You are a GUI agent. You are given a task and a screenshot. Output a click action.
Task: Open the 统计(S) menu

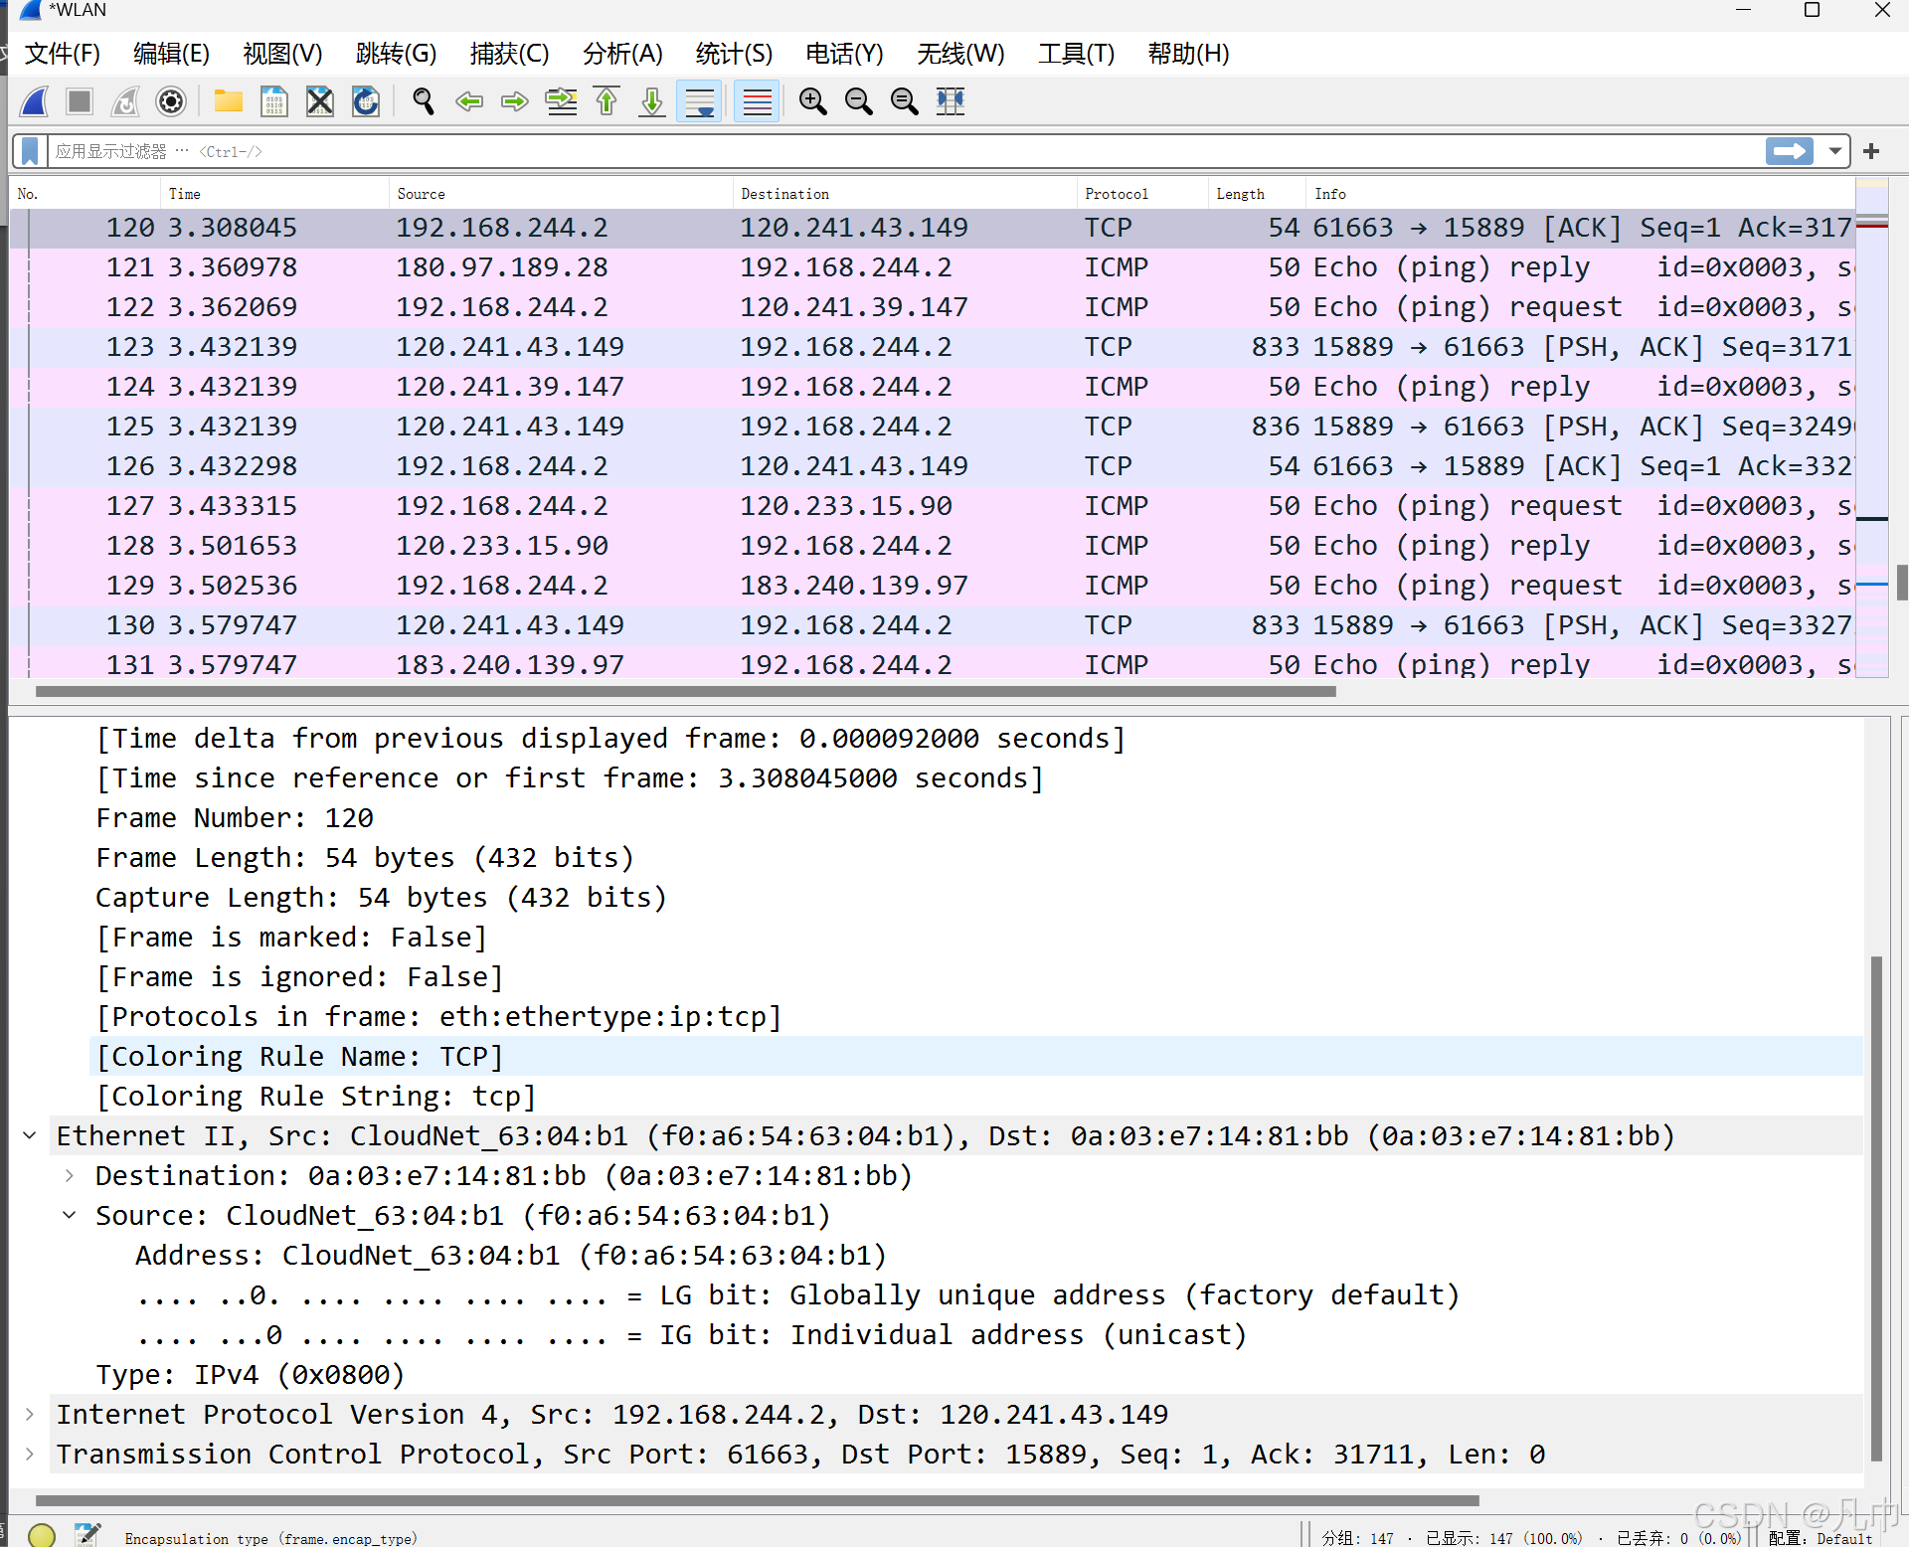pyautogui.click(x=734, y=54)
